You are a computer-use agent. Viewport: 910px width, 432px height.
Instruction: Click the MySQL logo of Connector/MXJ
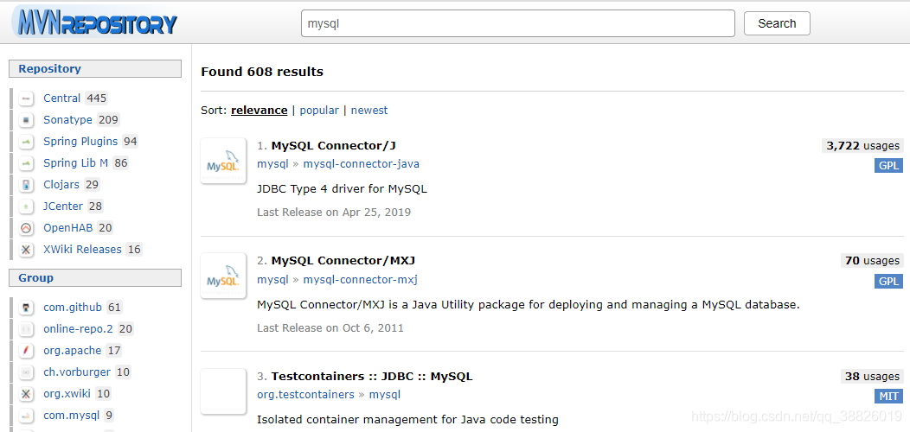click(x=223, y=276)
